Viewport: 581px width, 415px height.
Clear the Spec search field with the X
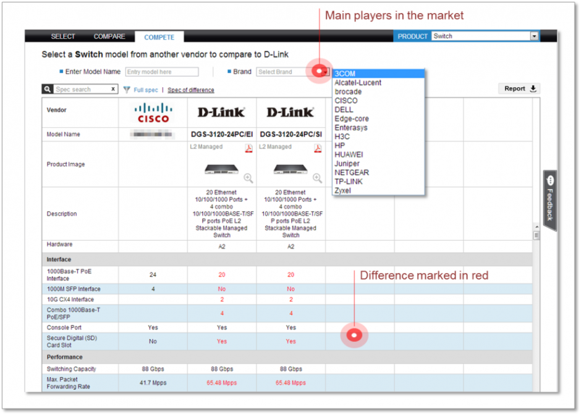coord(113,89)
